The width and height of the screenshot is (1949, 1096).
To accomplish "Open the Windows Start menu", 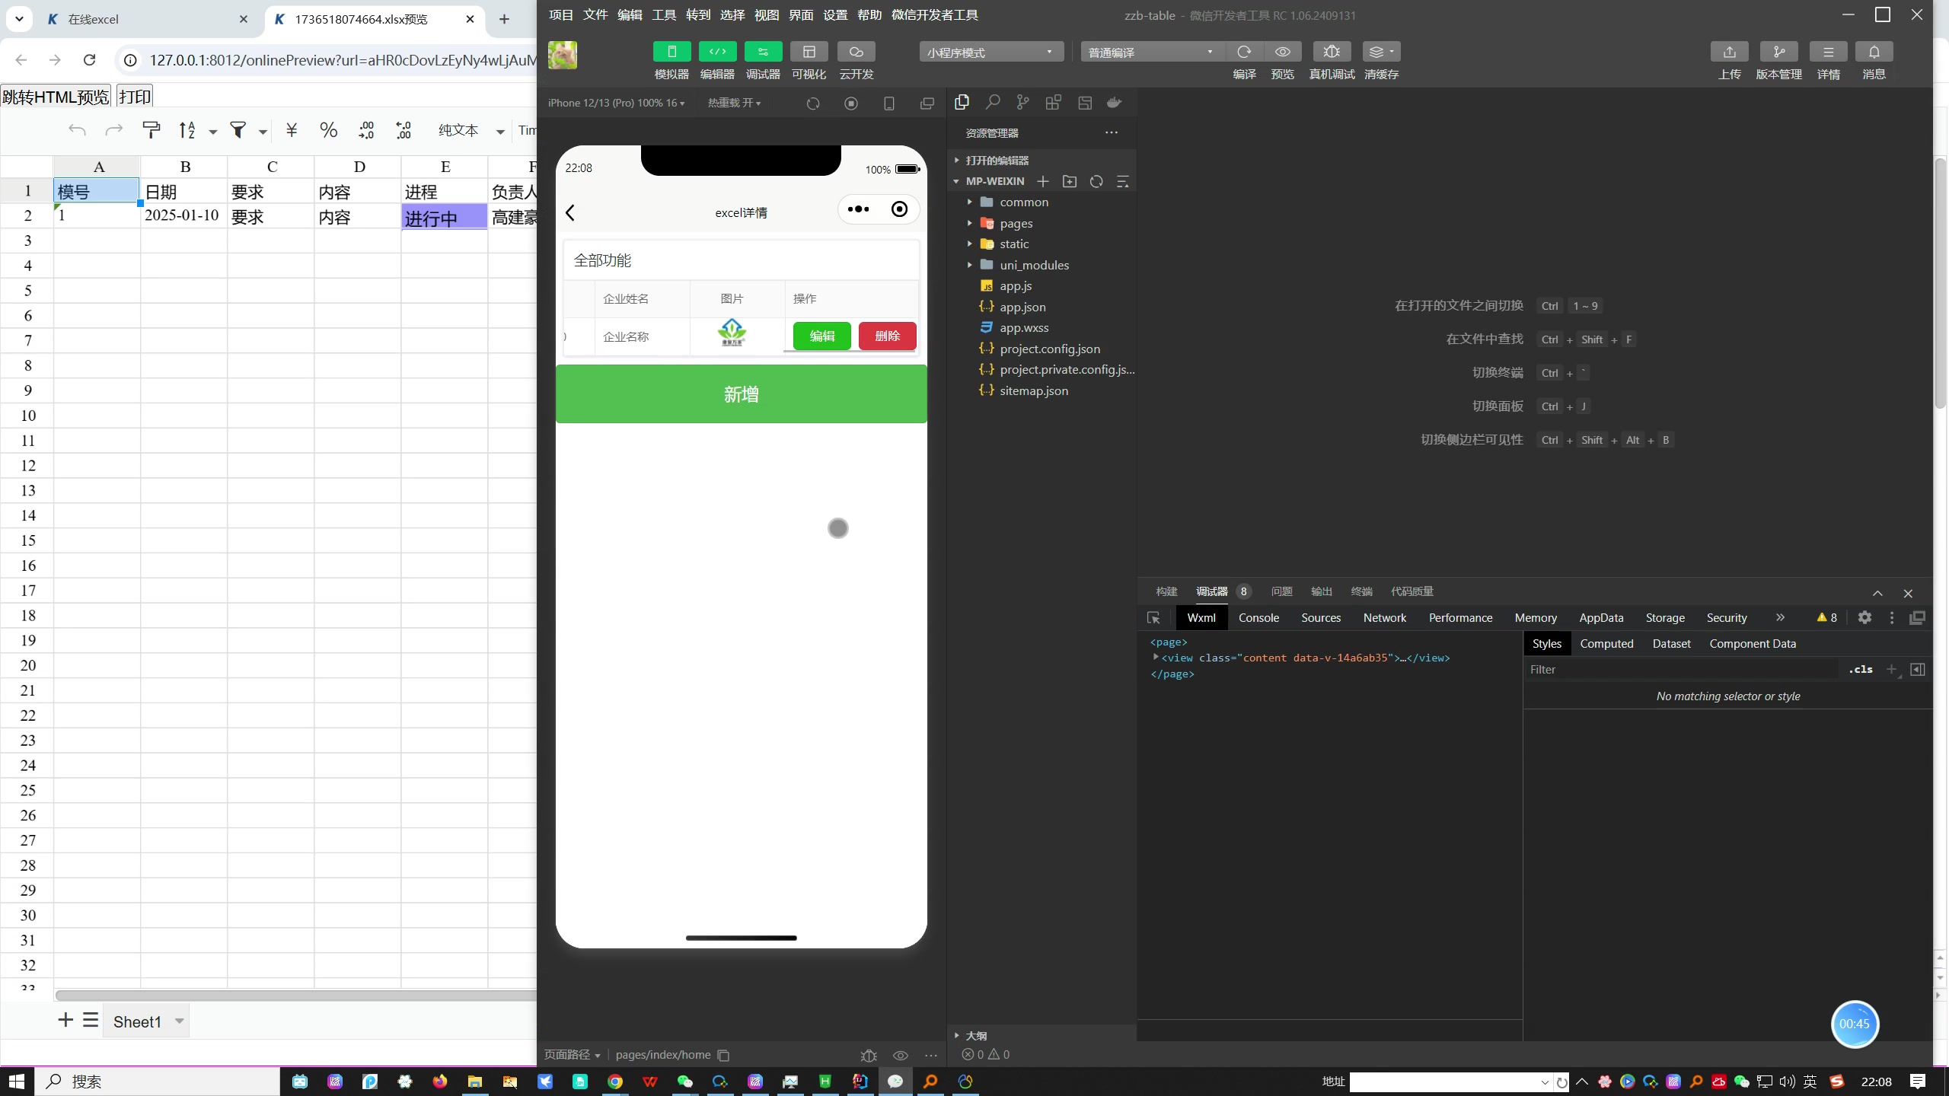I will (17, 1081).
